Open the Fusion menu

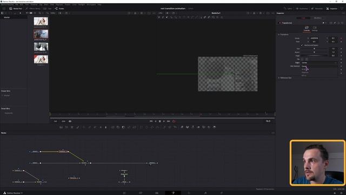68,4
